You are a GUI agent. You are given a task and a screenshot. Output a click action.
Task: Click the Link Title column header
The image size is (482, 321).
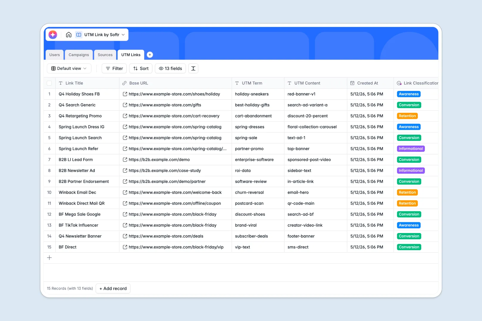87,83
